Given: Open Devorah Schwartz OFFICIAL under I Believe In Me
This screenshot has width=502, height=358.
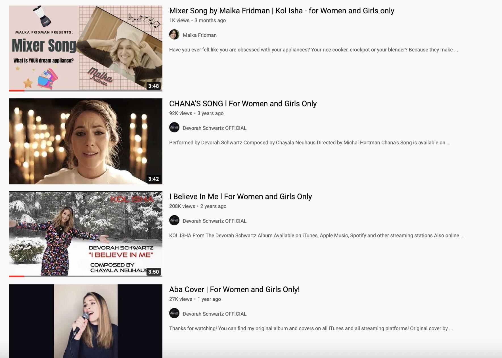Looking at the screenshot, I should [x=215, y=221].
